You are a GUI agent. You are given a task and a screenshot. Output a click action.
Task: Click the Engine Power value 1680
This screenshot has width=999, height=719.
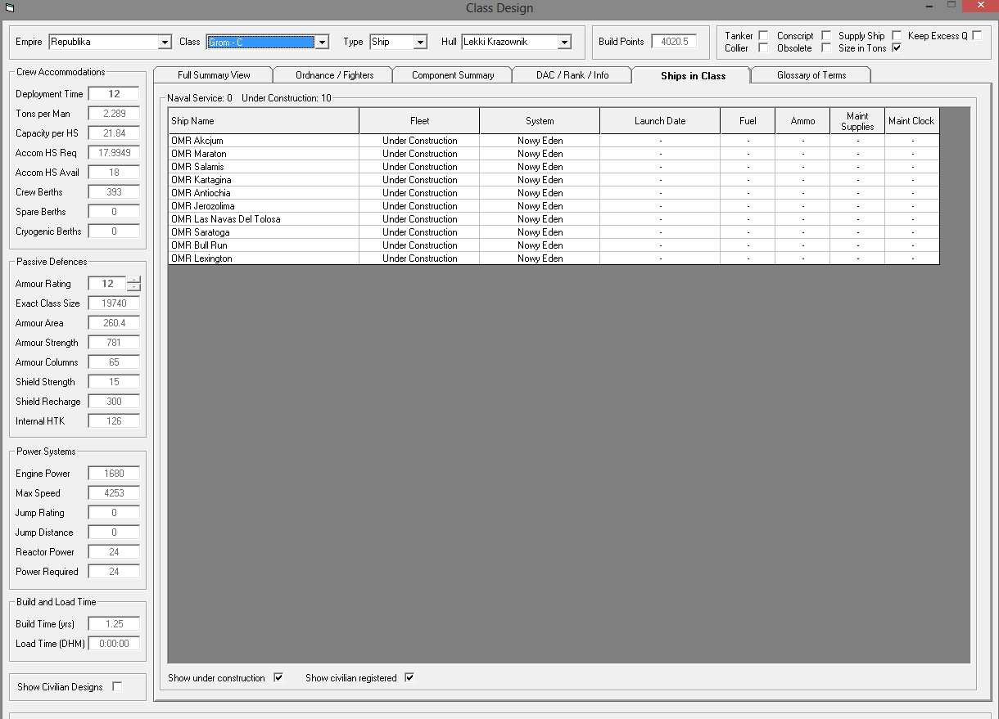coord(114,474)
